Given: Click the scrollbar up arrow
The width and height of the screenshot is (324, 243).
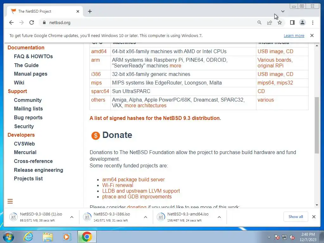Looking at the screenshot, I should 317,46.
